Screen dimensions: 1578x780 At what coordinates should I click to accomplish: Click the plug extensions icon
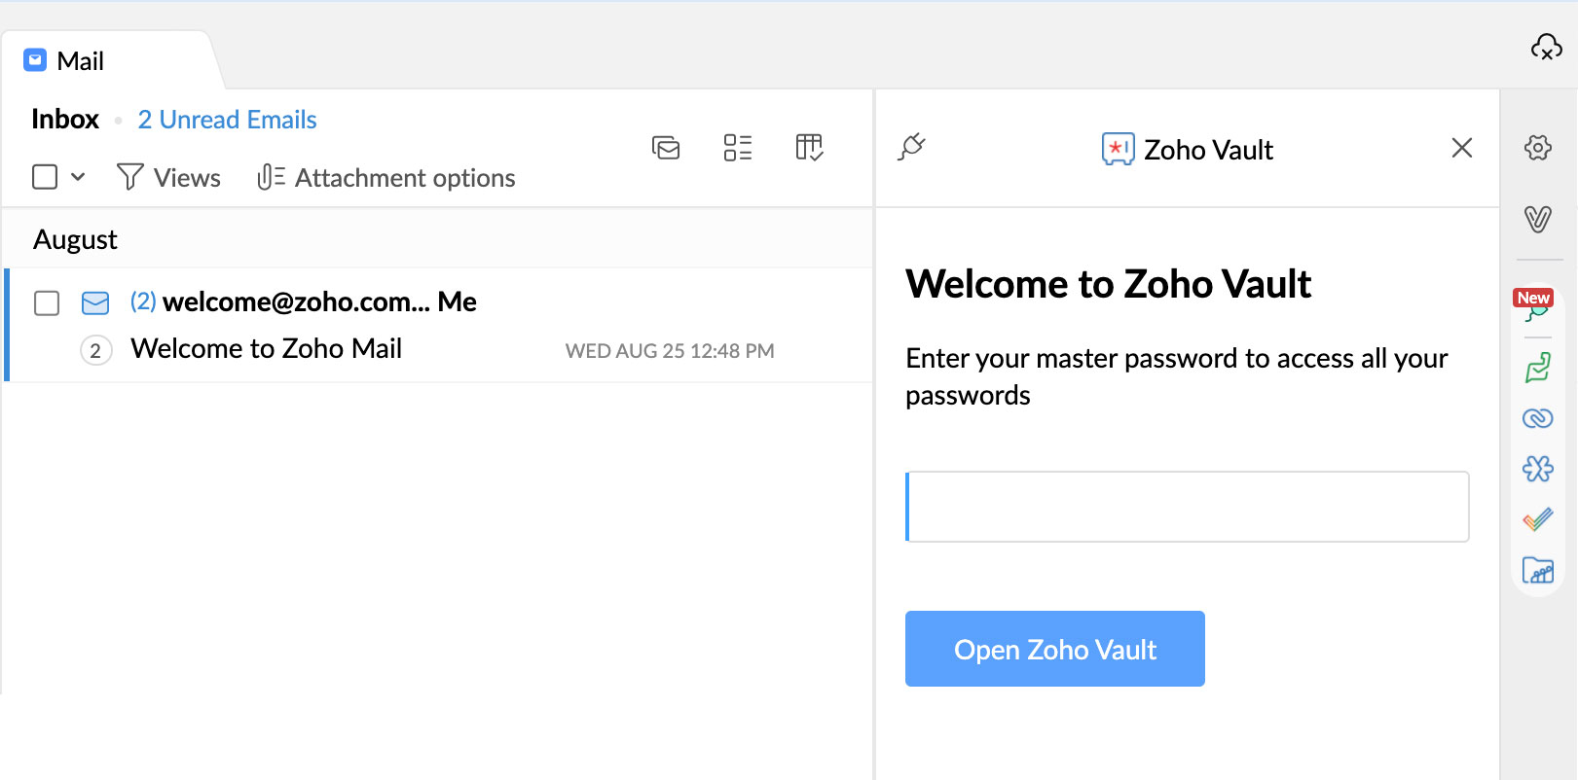(x=911, y=148)
